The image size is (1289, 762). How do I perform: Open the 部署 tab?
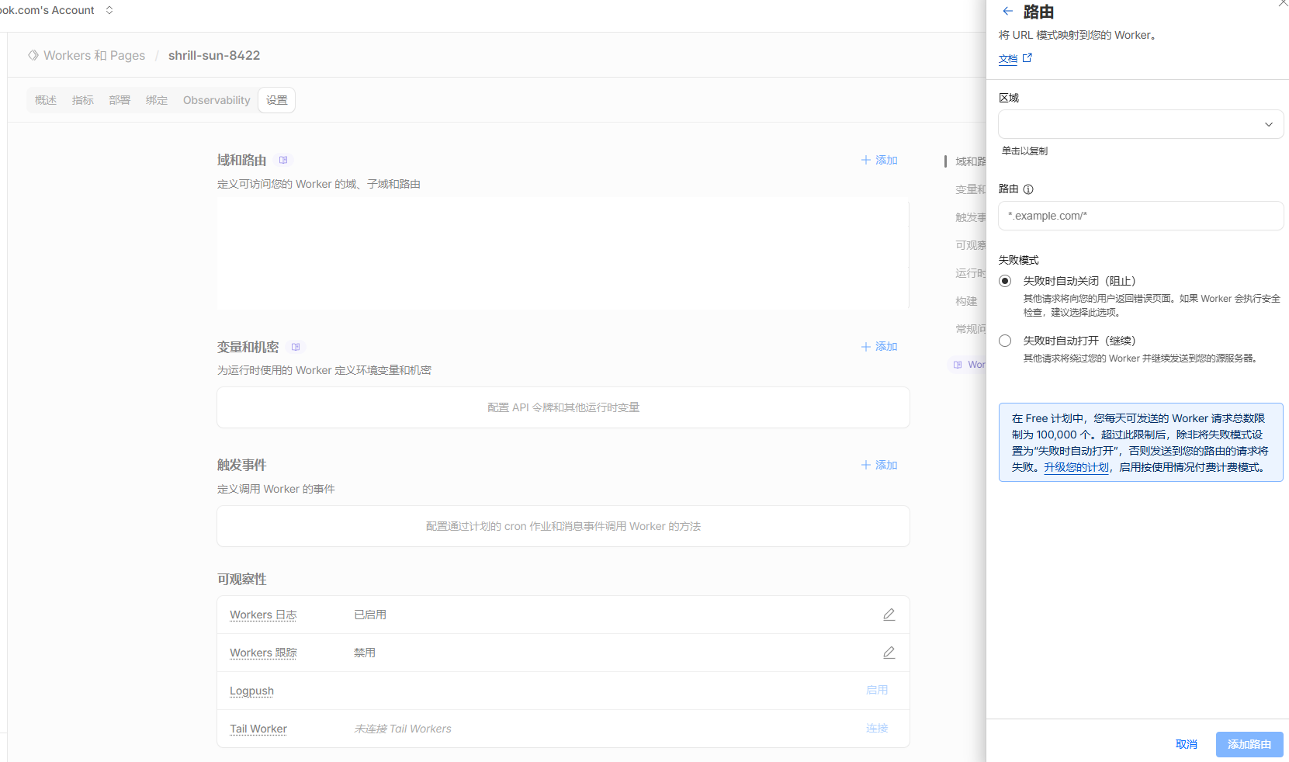(x=120, y=101)
